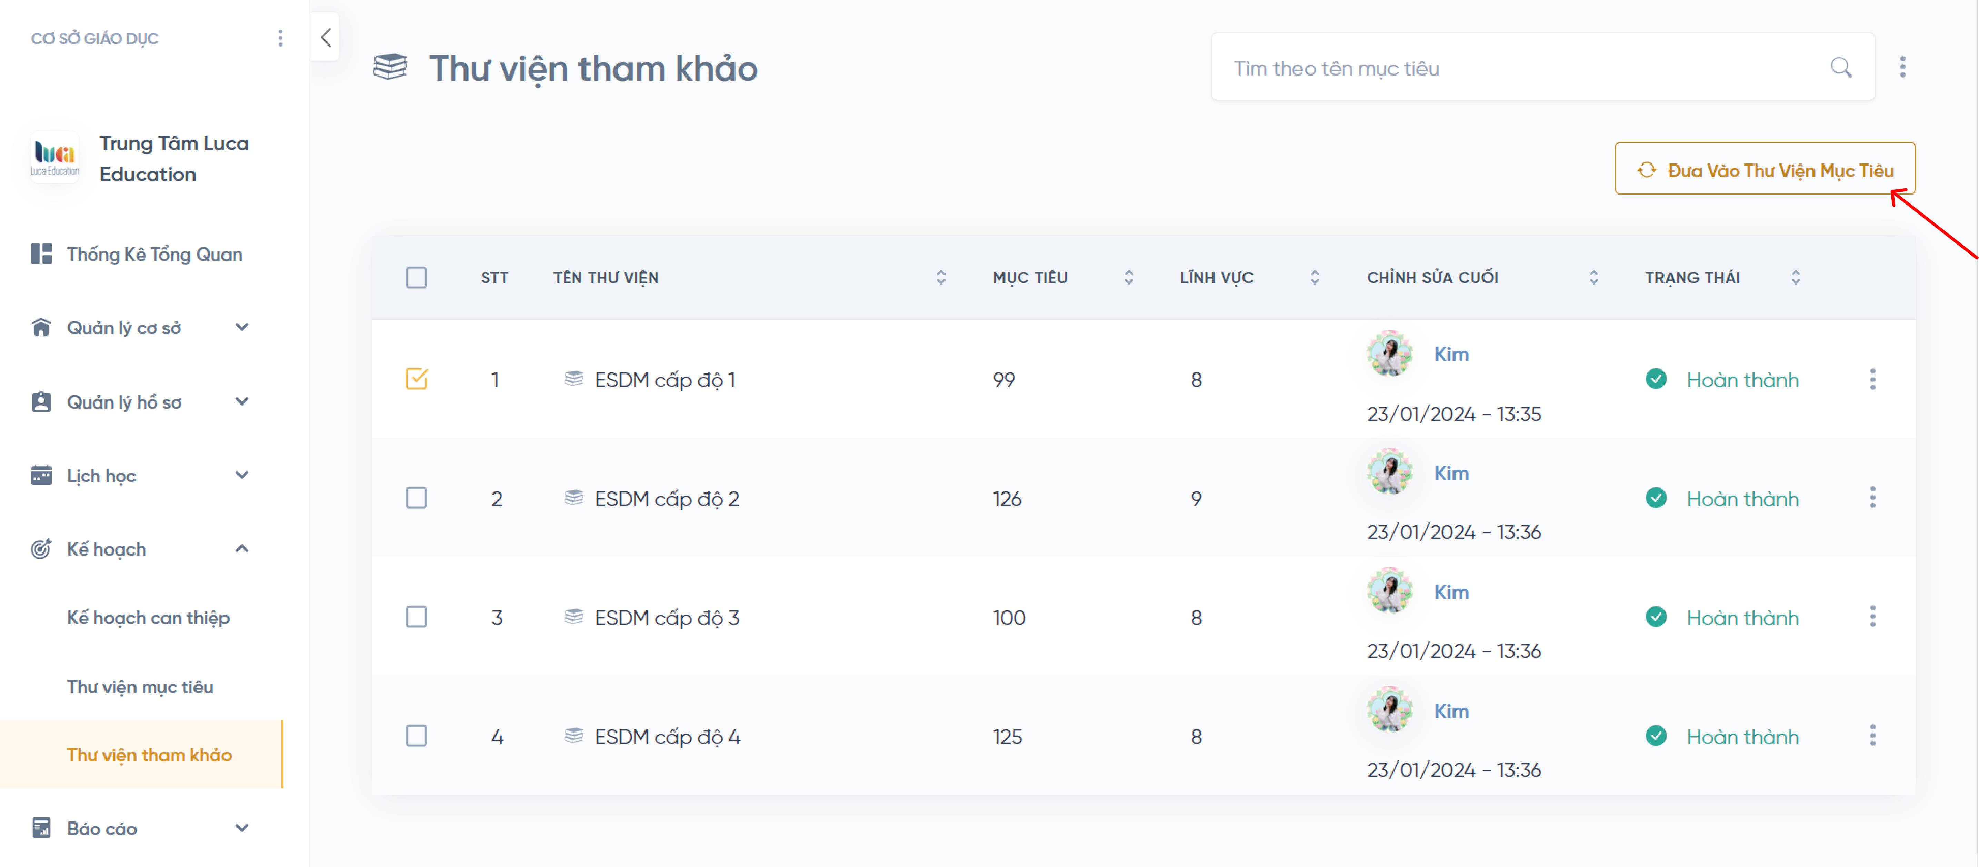The image size is (1979, 867).
Task: Sort by the TÊN THƯ VIỆN column arrows
Action: (x=940, y=278)
